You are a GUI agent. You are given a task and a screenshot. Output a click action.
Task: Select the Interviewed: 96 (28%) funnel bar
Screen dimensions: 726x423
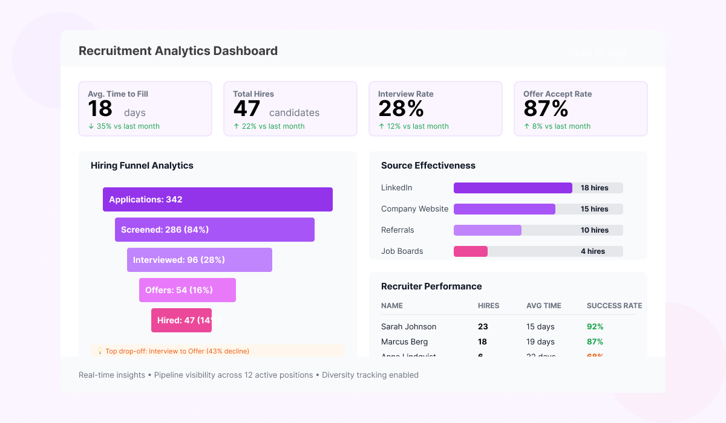[x=200, y=260]
